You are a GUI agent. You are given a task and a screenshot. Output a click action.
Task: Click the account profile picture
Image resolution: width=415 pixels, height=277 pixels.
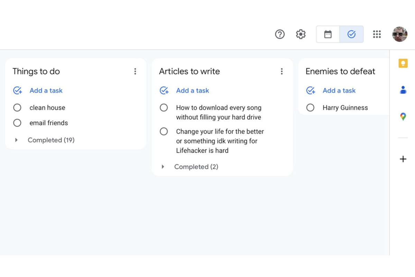tap(399, 34)
